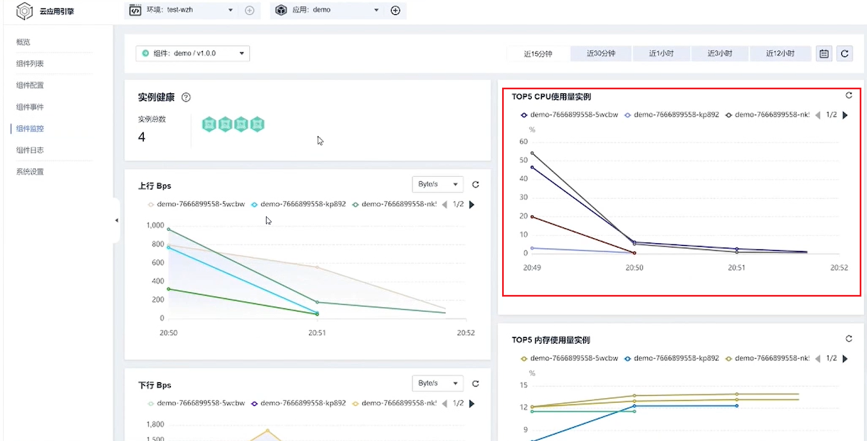Toggle the nk series in 下行 Bps legend
The height and width of the screenshot is (441, 867).
(394, 403)
